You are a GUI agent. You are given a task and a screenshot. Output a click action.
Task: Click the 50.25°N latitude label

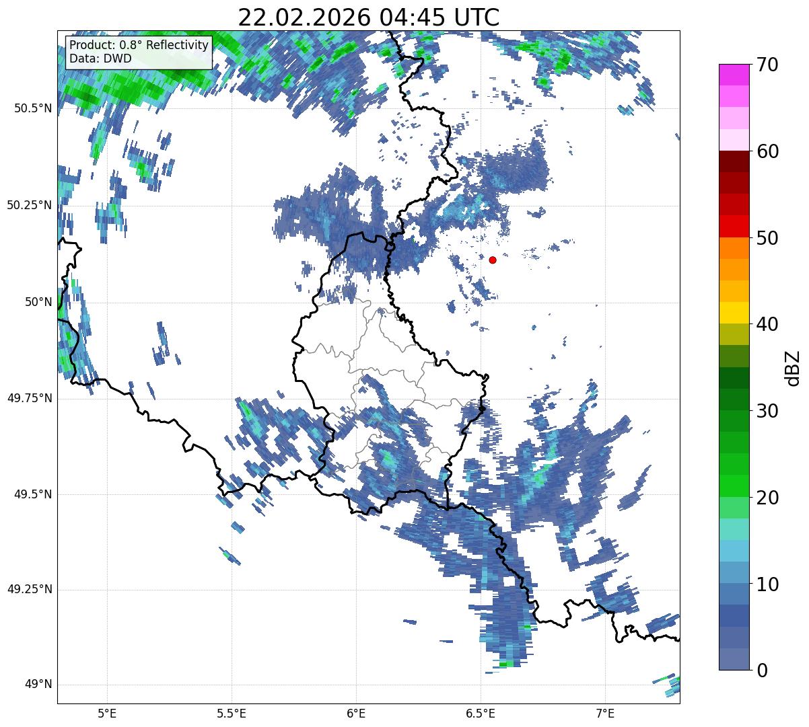pos(30,205)
